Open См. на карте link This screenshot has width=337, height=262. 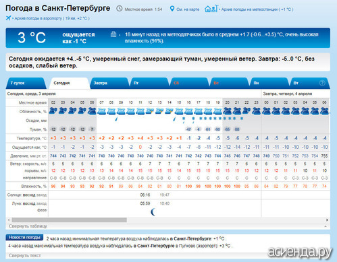[188, 9]
